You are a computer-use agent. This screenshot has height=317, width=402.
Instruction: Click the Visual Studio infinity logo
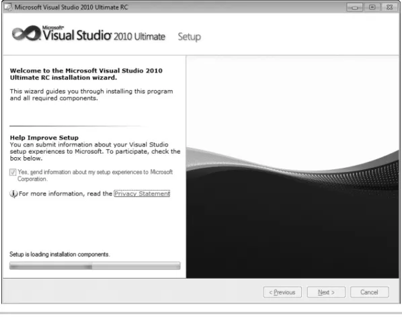(x=26, y=33)
